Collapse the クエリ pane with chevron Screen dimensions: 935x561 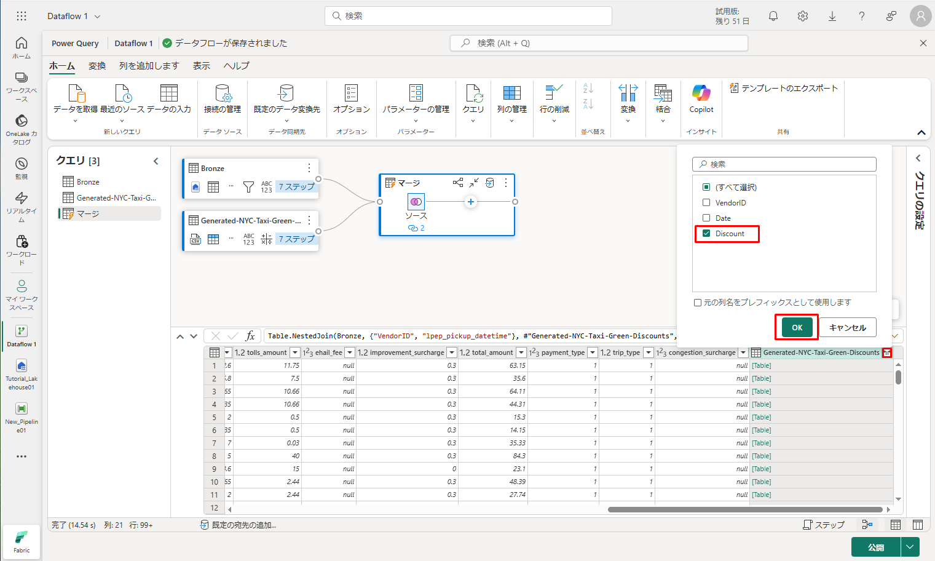[156, 161]
